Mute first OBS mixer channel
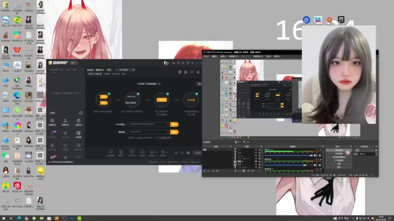The image size is (394, 221). 315,156
